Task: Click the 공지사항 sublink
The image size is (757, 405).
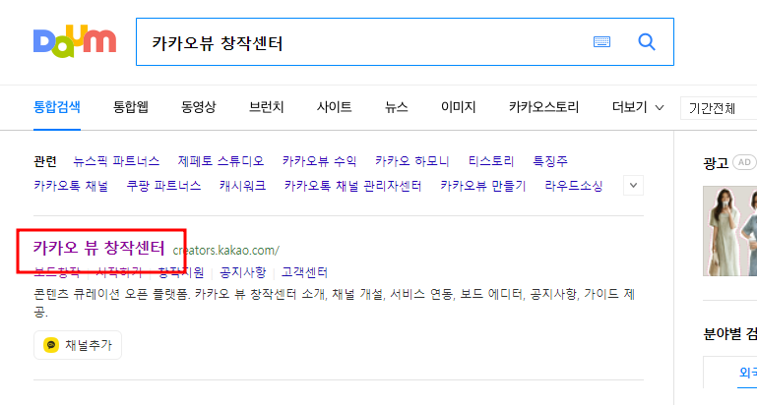Action: (x=243, y=272)
